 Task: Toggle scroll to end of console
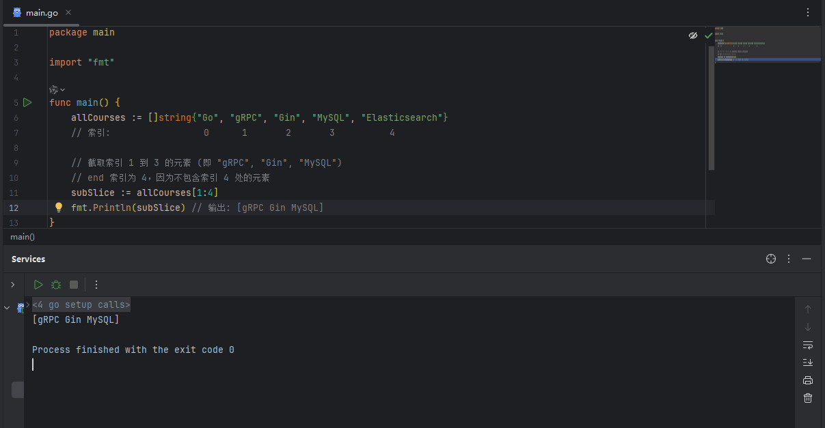click(808, 362)
